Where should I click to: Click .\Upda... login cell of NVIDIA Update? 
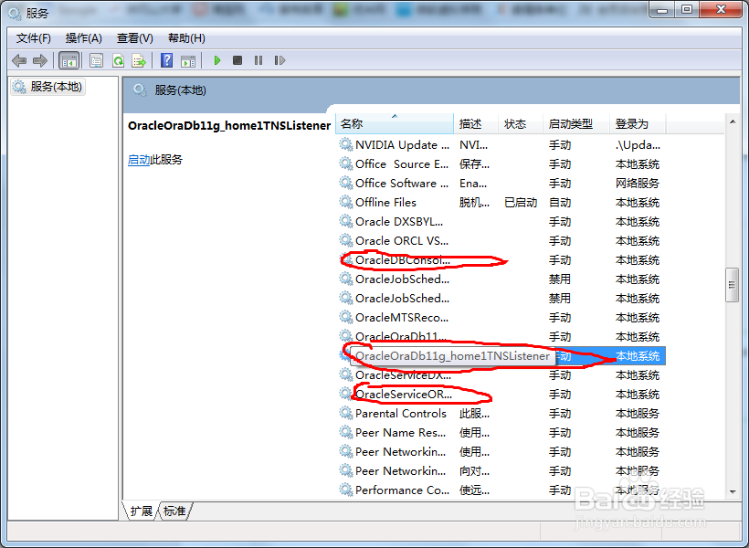638,145
